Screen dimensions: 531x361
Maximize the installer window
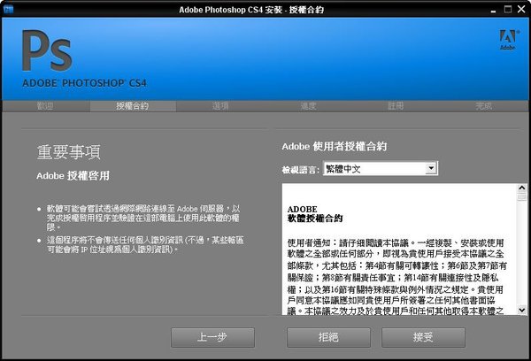click(508, 9)
